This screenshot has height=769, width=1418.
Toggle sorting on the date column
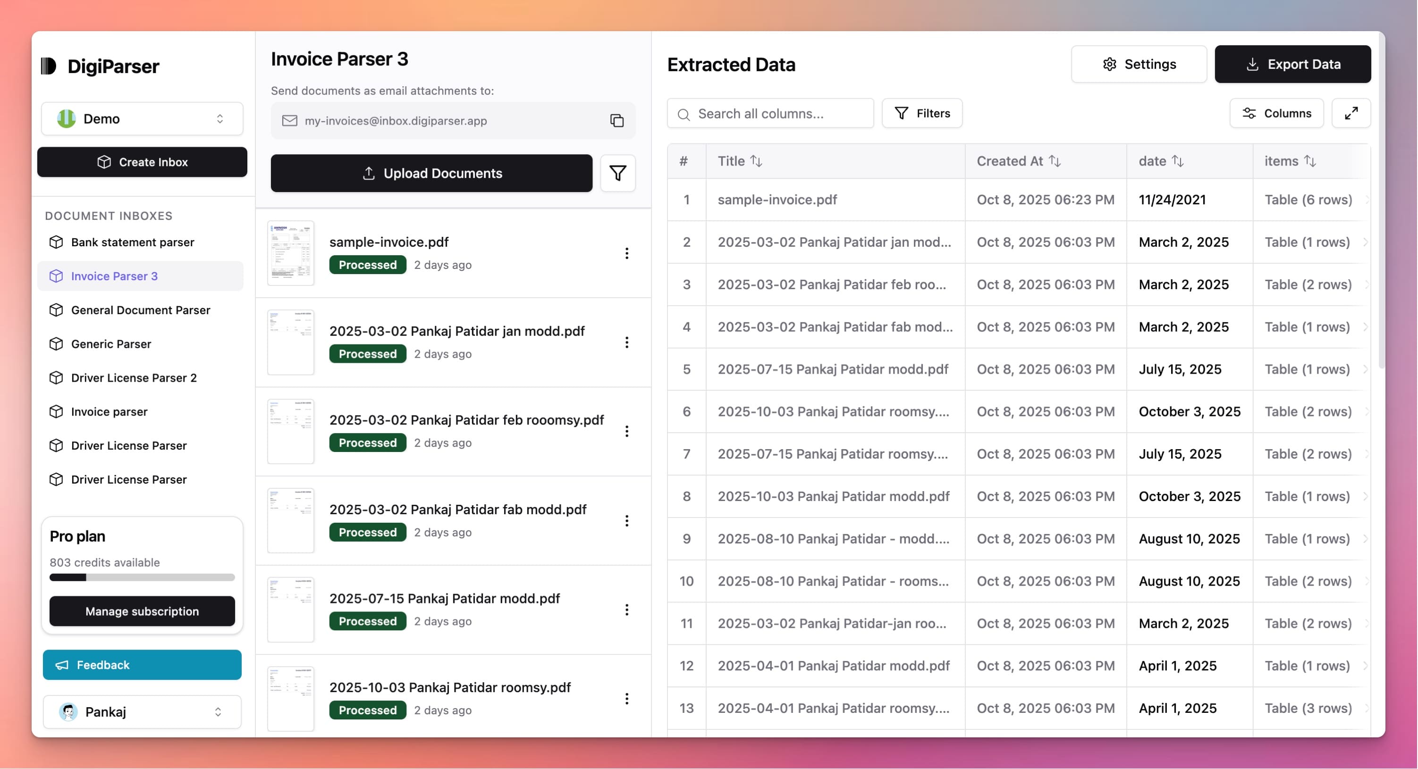(1180, 160)
